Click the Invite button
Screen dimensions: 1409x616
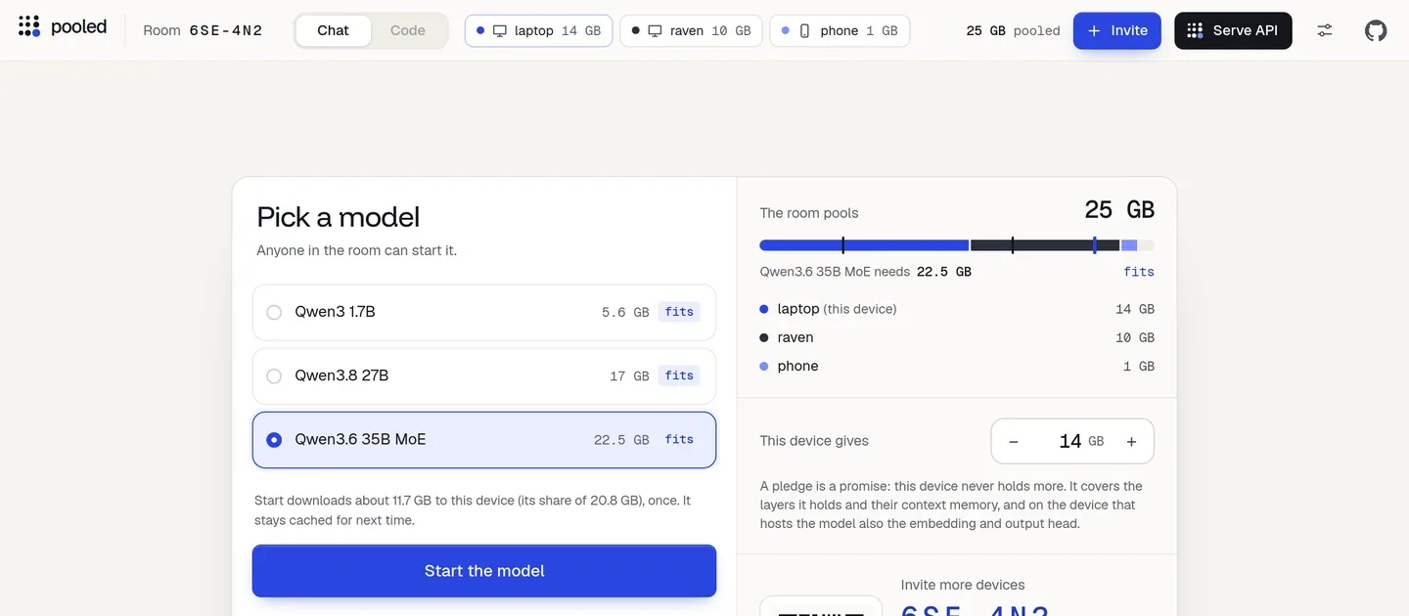[x=1117, y=30]
